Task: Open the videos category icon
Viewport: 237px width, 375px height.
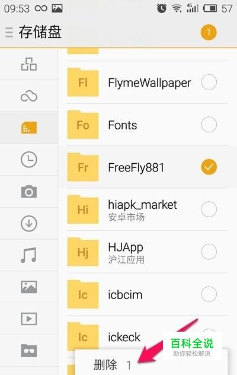Action: [x=29, y=319]
